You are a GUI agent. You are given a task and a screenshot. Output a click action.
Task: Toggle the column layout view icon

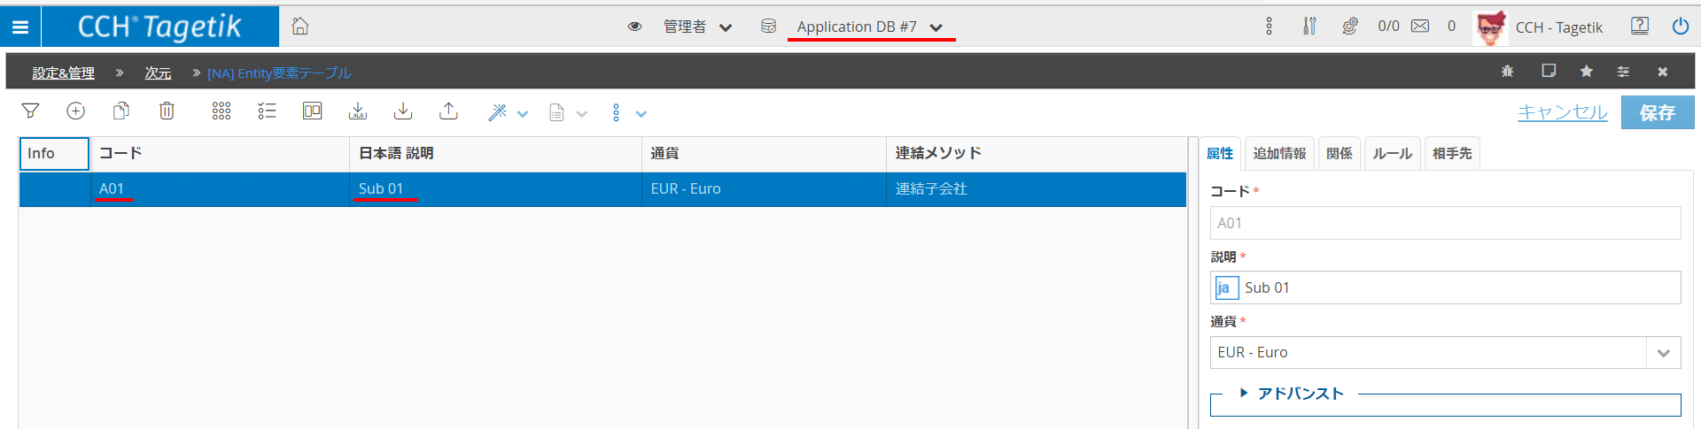coord(312,111)
